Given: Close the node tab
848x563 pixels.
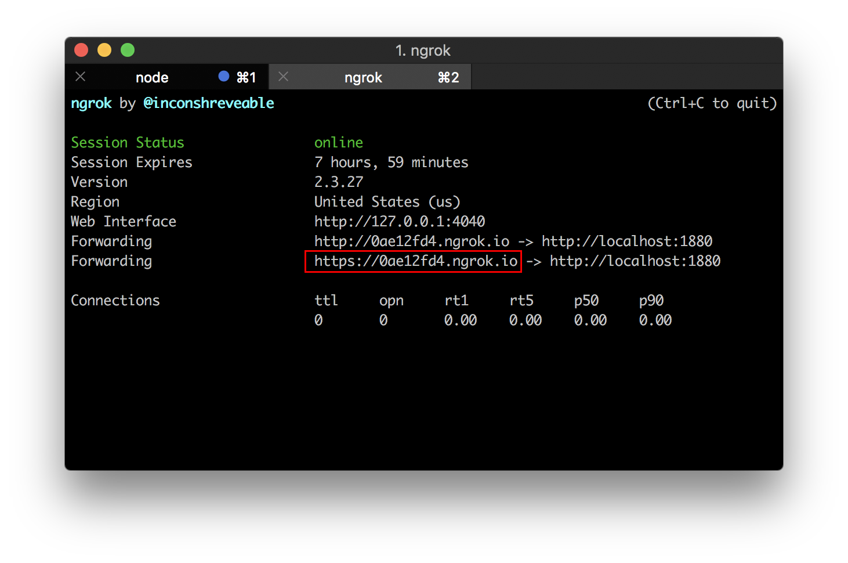Looking at the screenshot, I should click(81, 77).
